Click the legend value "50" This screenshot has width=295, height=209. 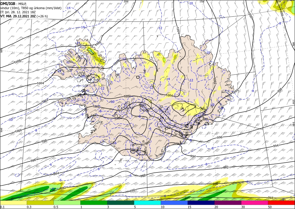point(270,207)
